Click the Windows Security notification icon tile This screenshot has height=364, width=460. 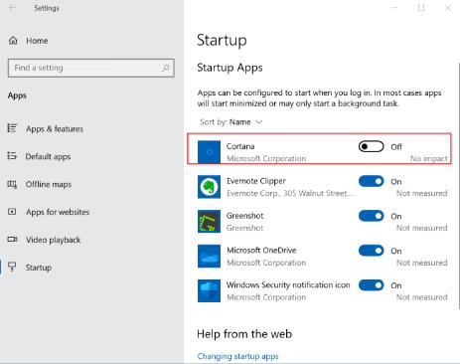coord(209,290)
